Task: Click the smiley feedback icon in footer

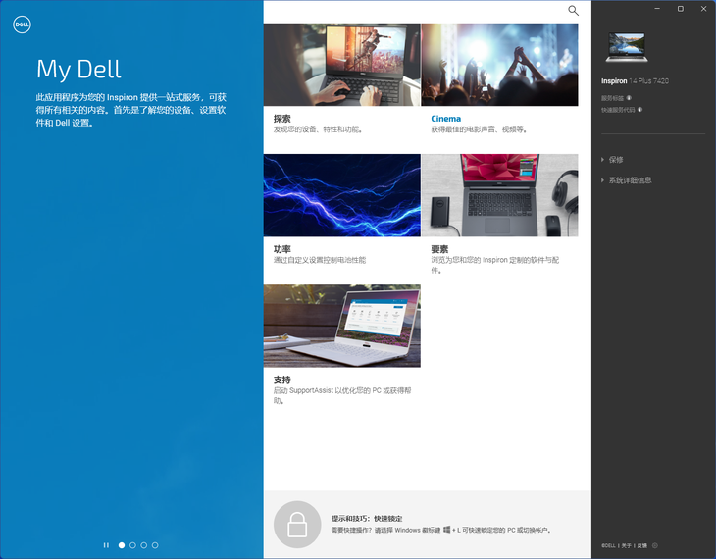Action: 655,545
